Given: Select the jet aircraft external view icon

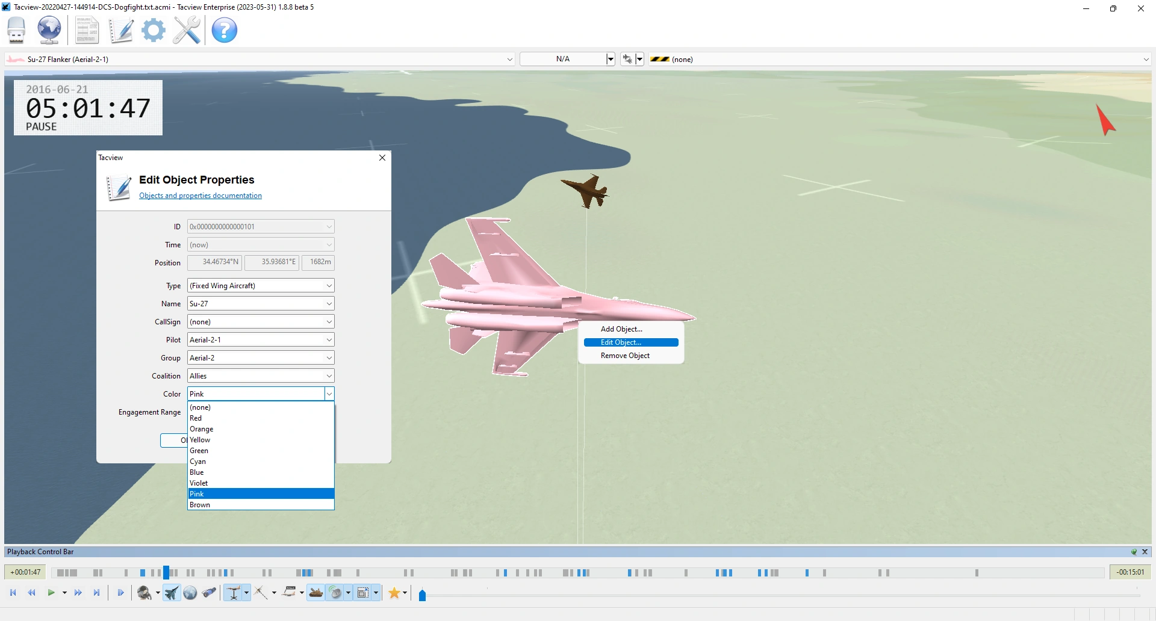Looking at the screenshot, I should [x=172, y=593].
